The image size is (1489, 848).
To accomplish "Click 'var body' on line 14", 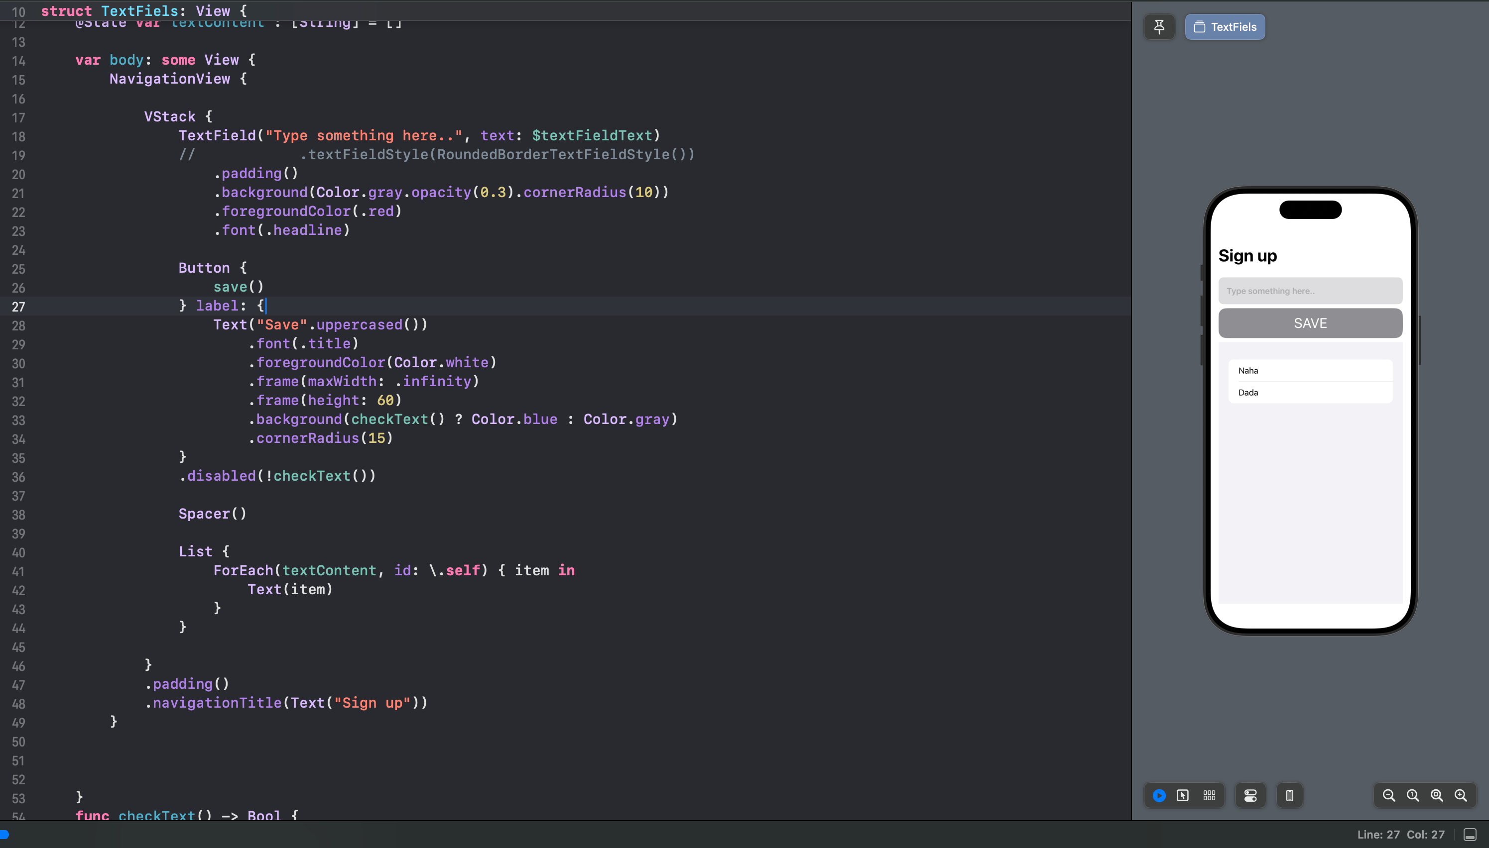I will pos(110,60).
